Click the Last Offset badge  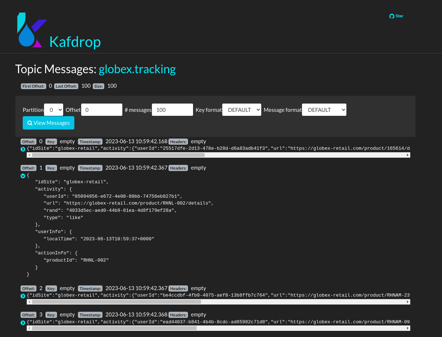[x=67, y=86]
